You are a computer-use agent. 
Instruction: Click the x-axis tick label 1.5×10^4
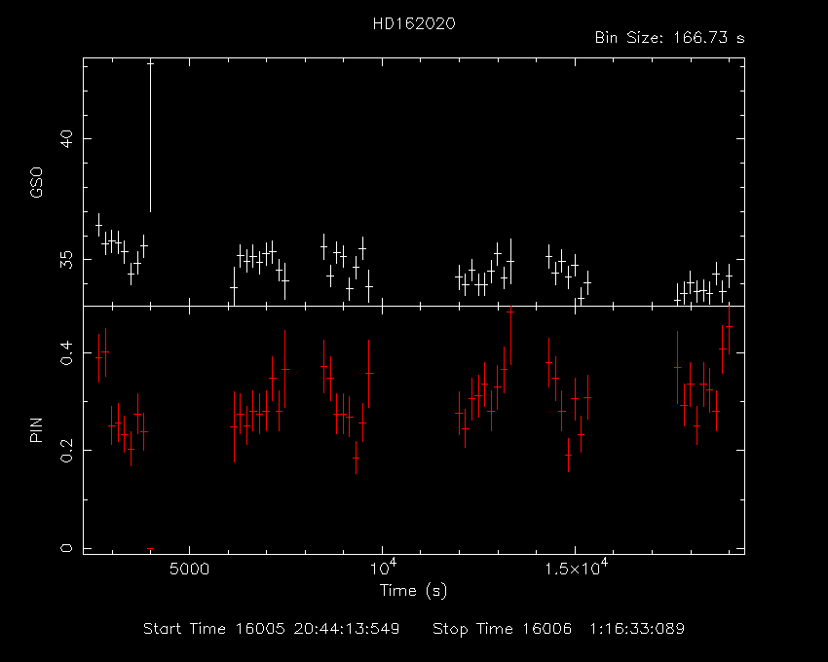(x=576, y=568)
